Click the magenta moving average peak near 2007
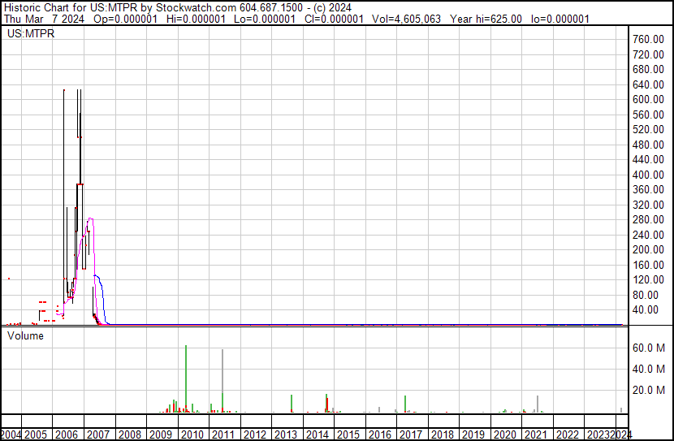The height and width of the screenshot is (441, 674). (x=90, y=218)
